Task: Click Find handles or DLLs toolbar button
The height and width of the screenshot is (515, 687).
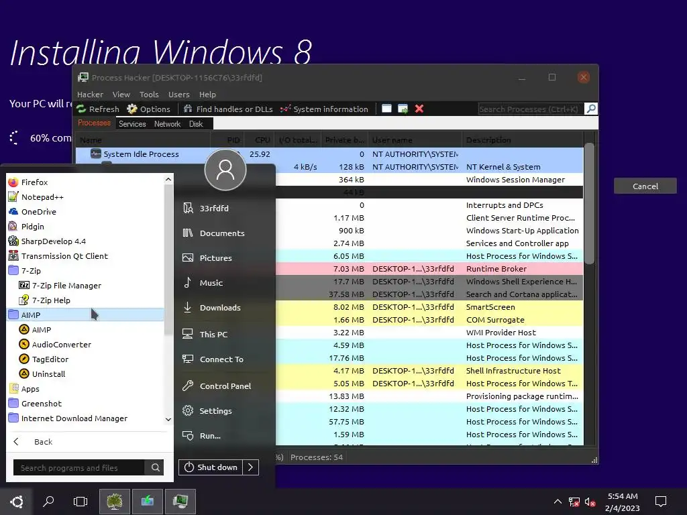Action: [x=228, y=109]
